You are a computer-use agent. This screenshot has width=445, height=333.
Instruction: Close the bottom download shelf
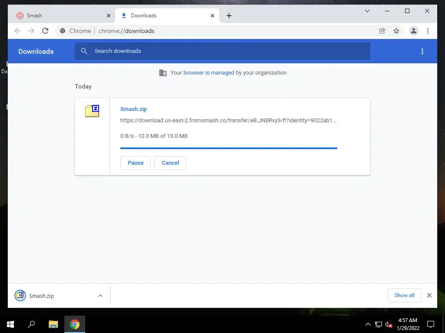429,295
